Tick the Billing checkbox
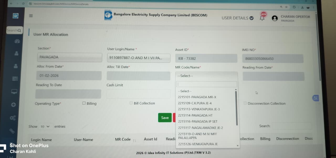The height and width of the screenshot is (158, 336). click(x=84, y=103)
